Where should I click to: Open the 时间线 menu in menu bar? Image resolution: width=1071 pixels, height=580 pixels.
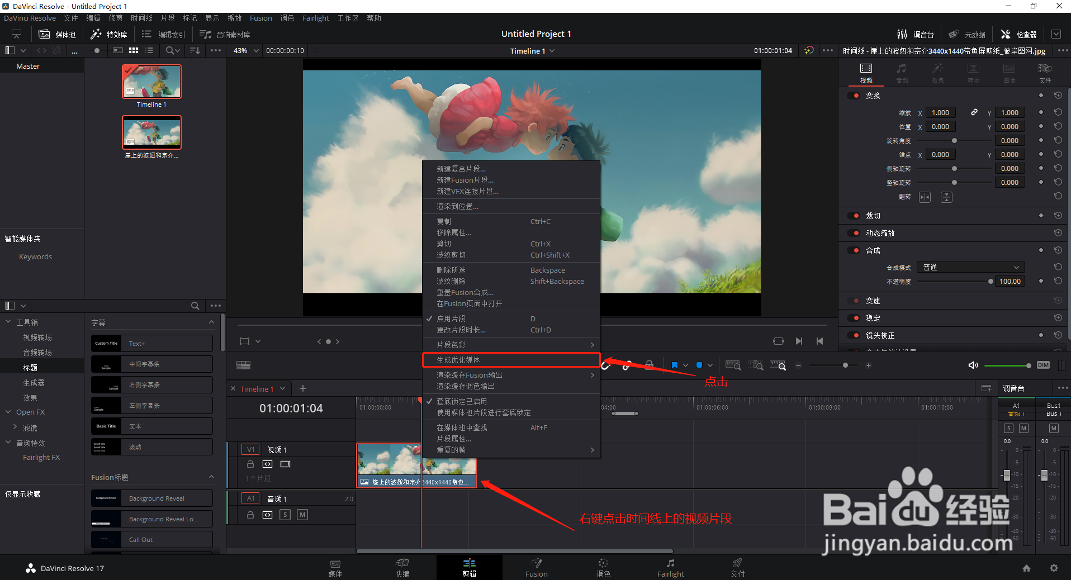(x=141, y=18)
